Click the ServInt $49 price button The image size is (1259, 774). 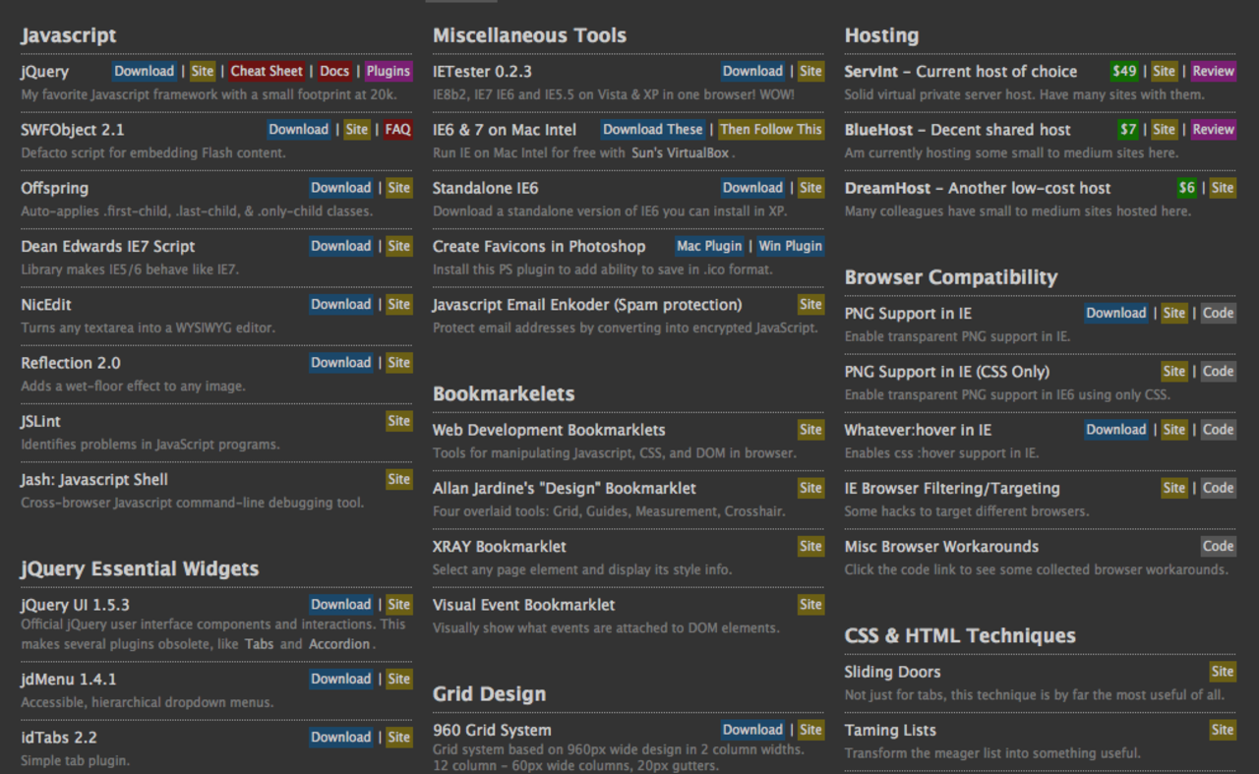click(x=1124, y=71)
